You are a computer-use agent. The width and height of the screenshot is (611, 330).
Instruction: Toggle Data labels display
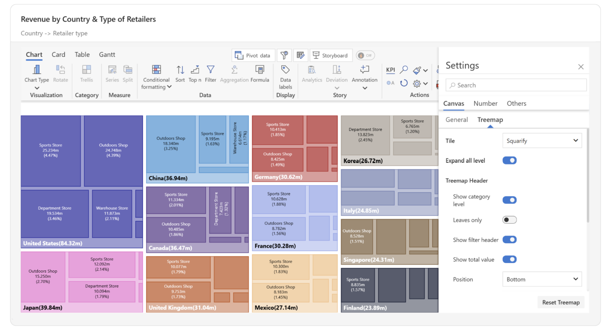[285, 76]
